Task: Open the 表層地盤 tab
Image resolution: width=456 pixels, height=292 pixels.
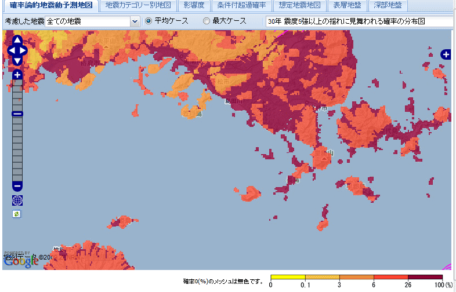Action: [348, 6]
